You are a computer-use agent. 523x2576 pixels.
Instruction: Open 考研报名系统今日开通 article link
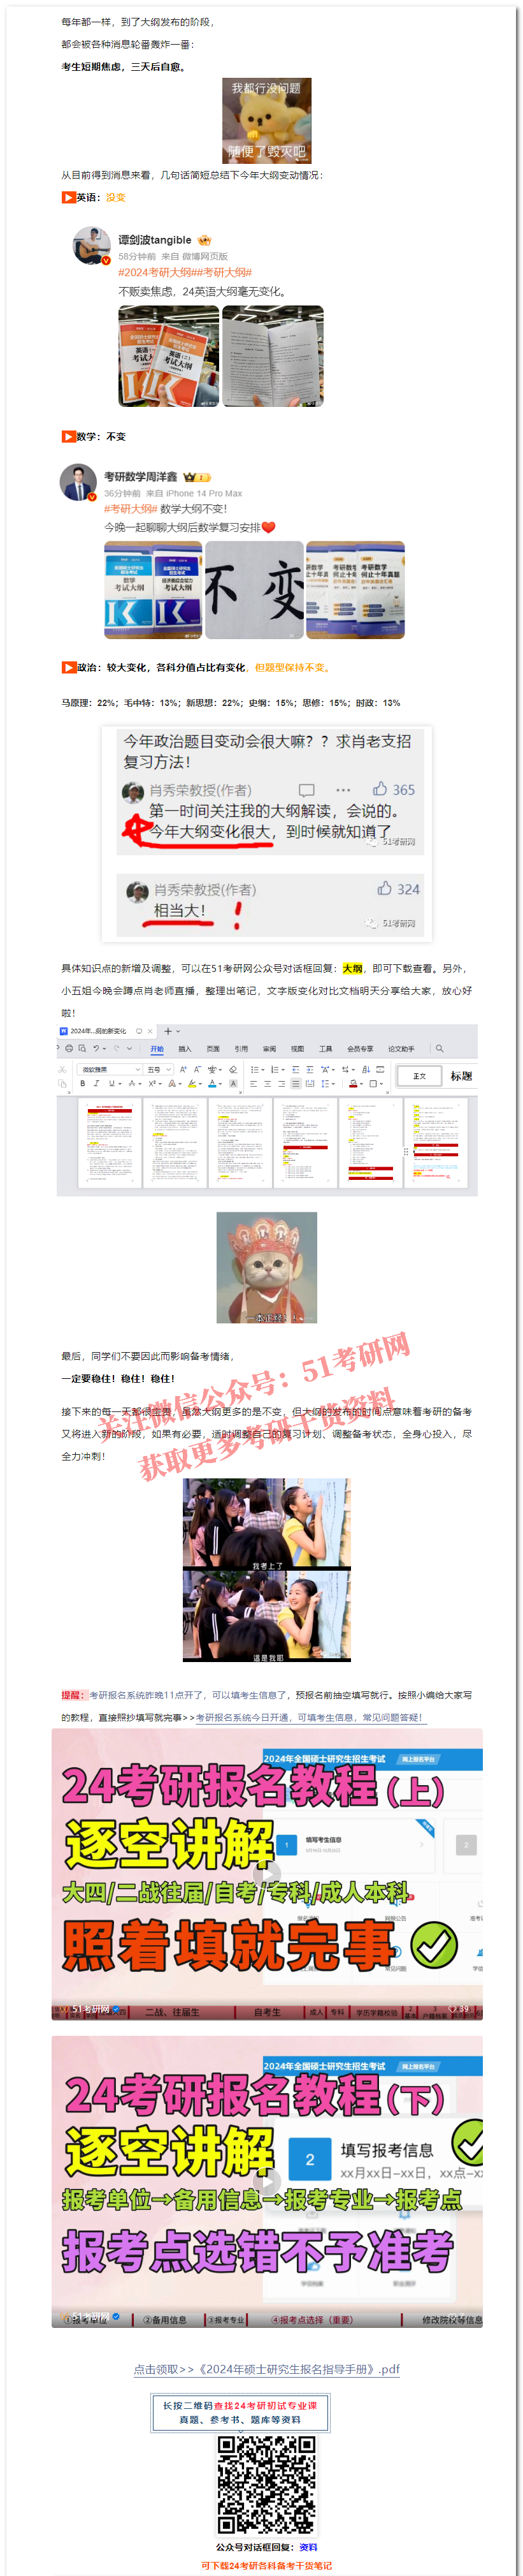[x=308, y=1717]
